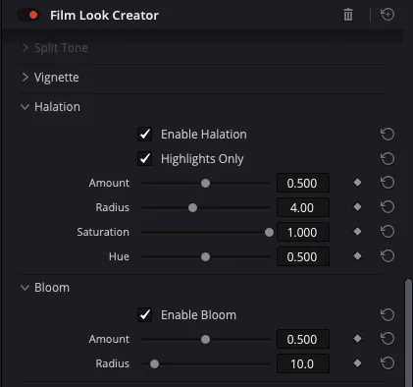Uncheck the Highlights Only checkbox
The width and height of the screenshot is (413, 387).
click(144, 159)
